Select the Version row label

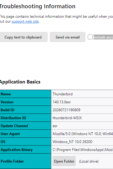click(x=7, y=102)
